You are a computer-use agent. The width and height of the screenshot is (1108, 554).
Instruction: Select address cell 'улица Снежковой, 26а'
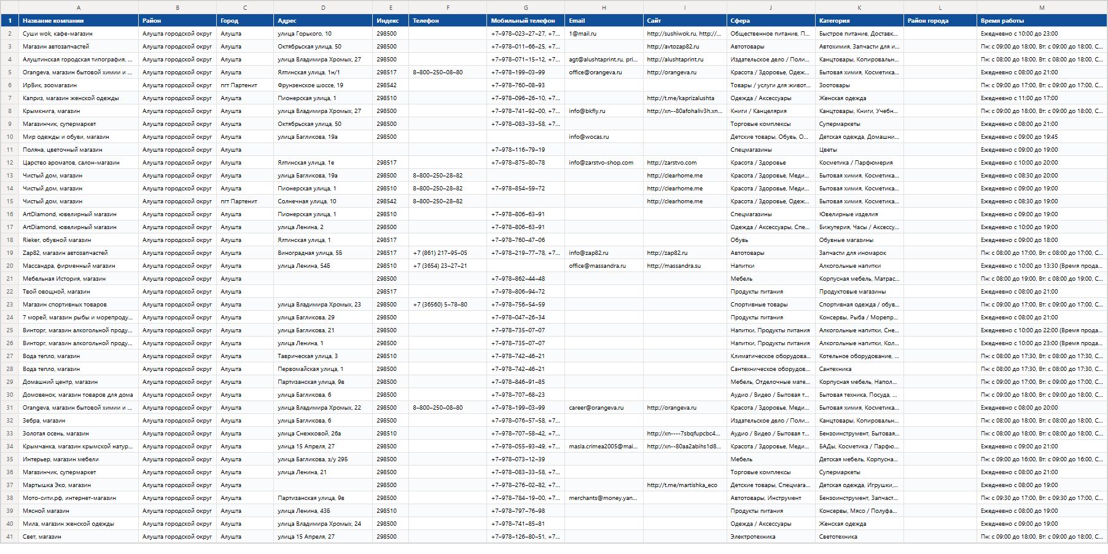(323, 434)
